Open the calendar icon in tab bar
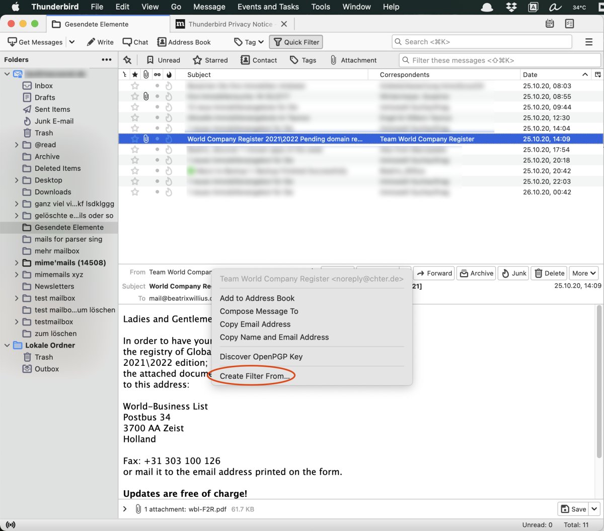 click(550, 24)
